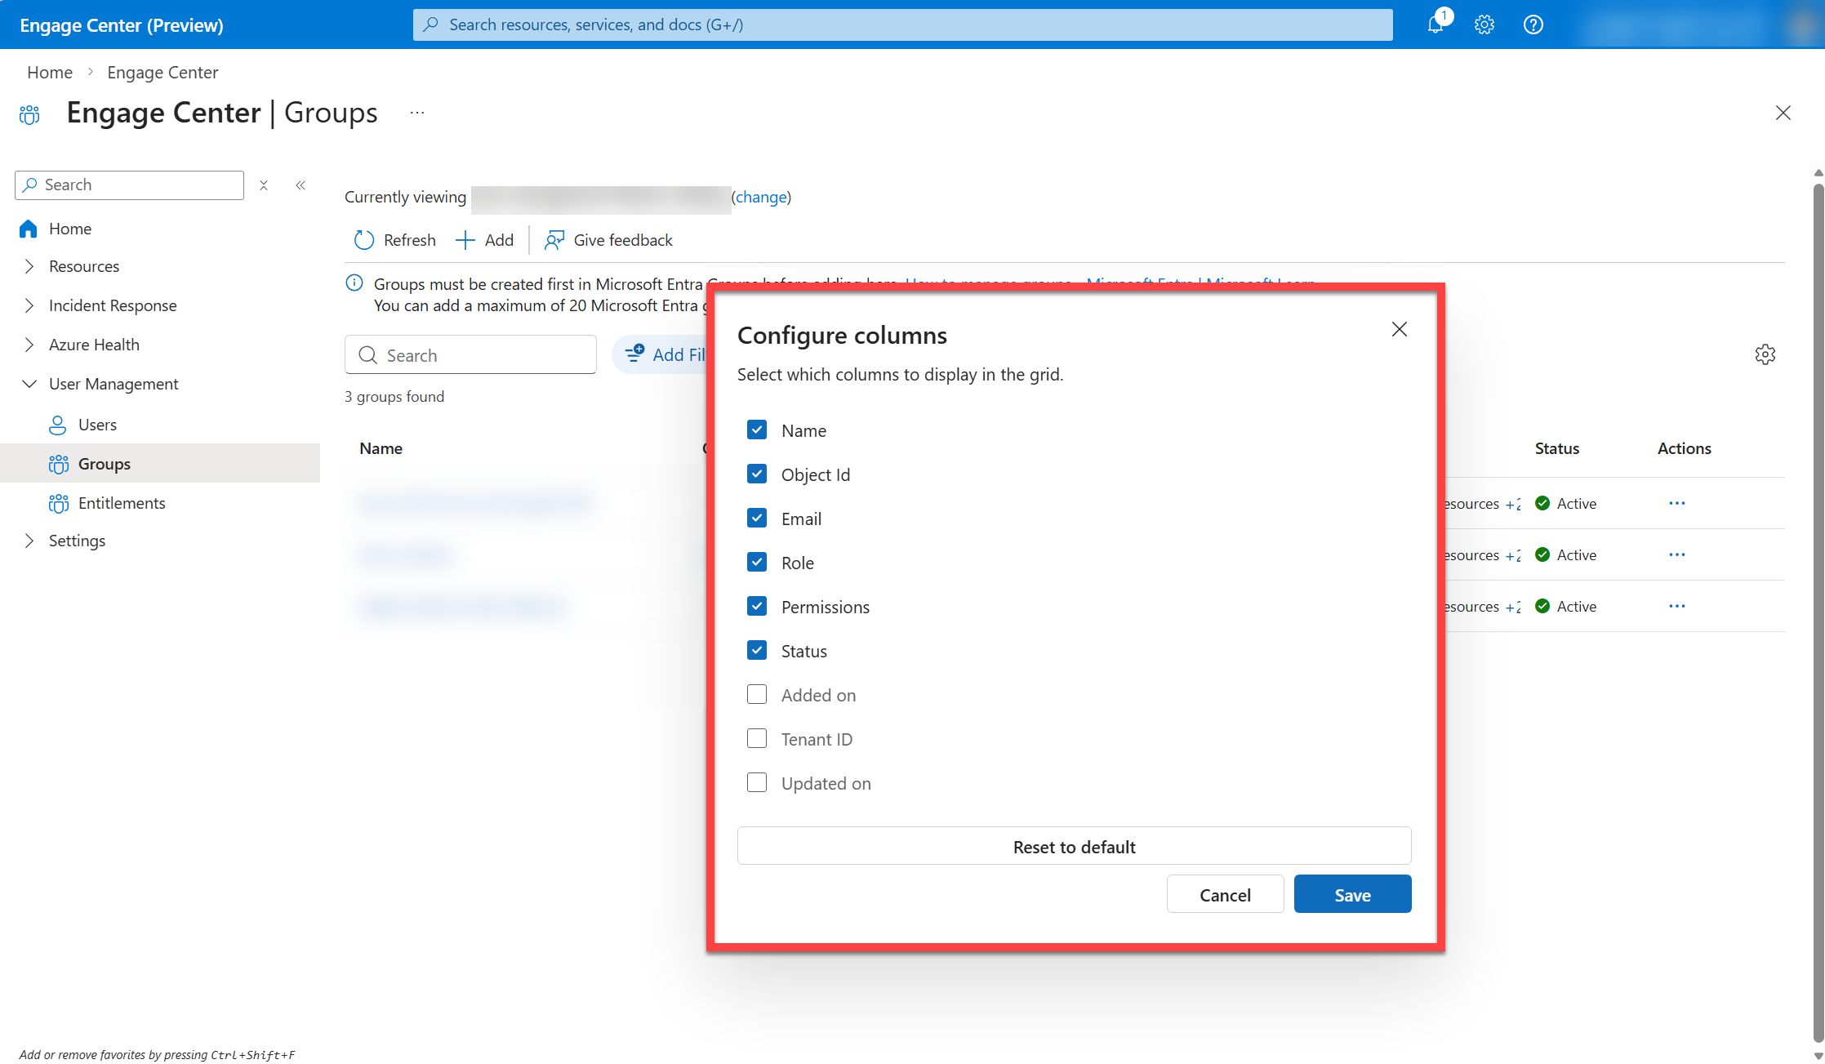Go to Home in the sidebar
This screenshot has height=1064, width=1825.
[x=70, y=229]
